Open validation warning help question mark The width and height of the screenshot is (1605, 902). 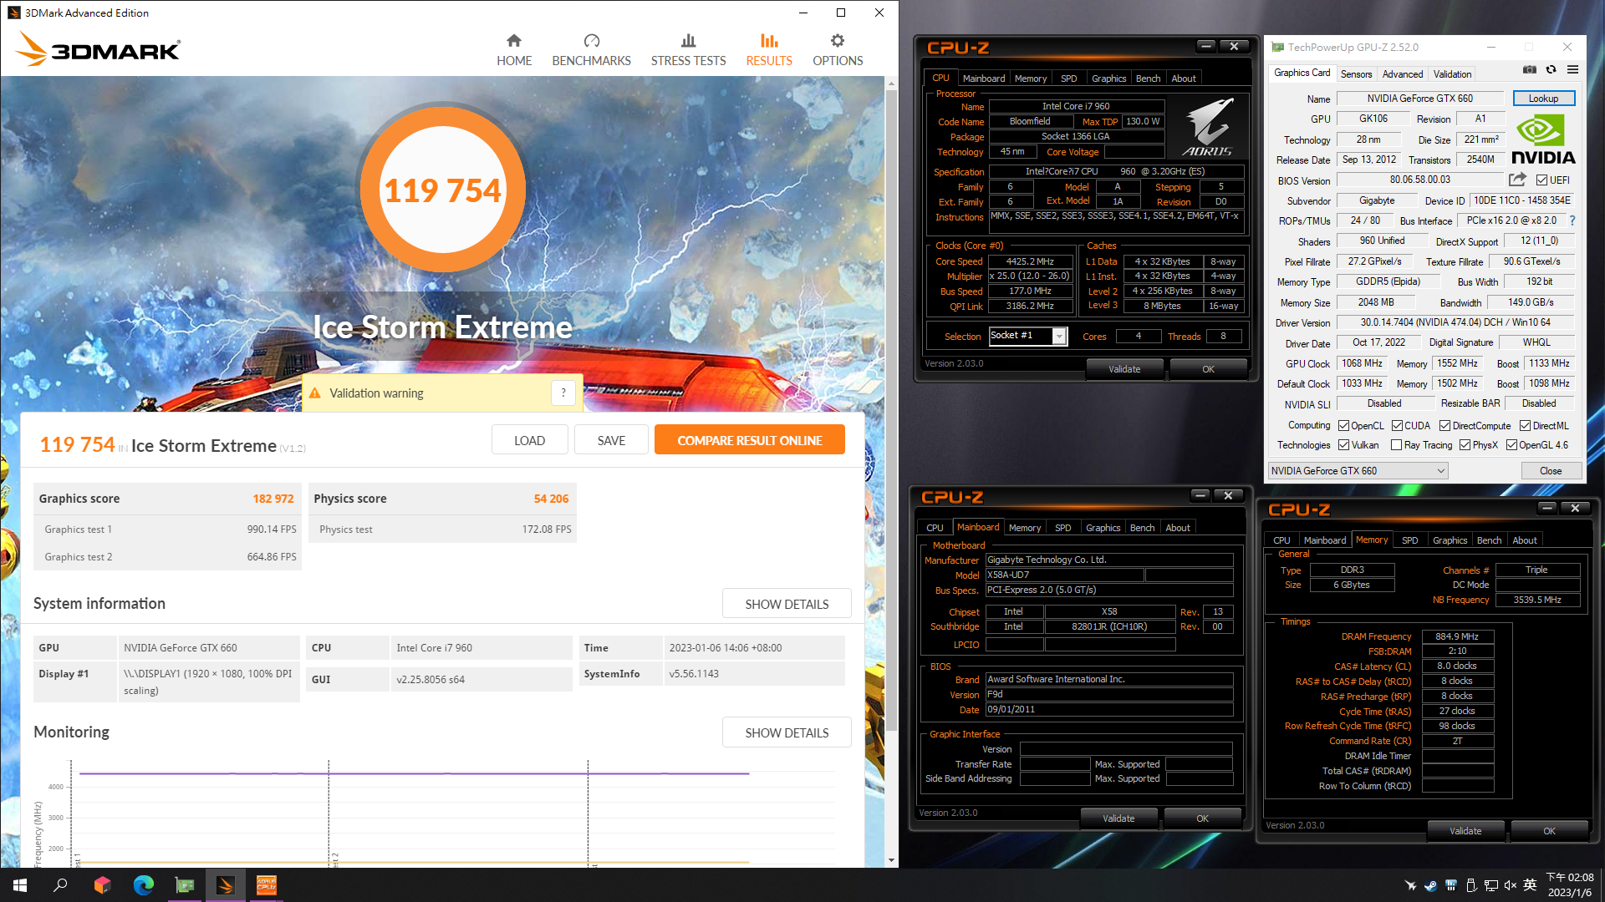tap(563, 393)
